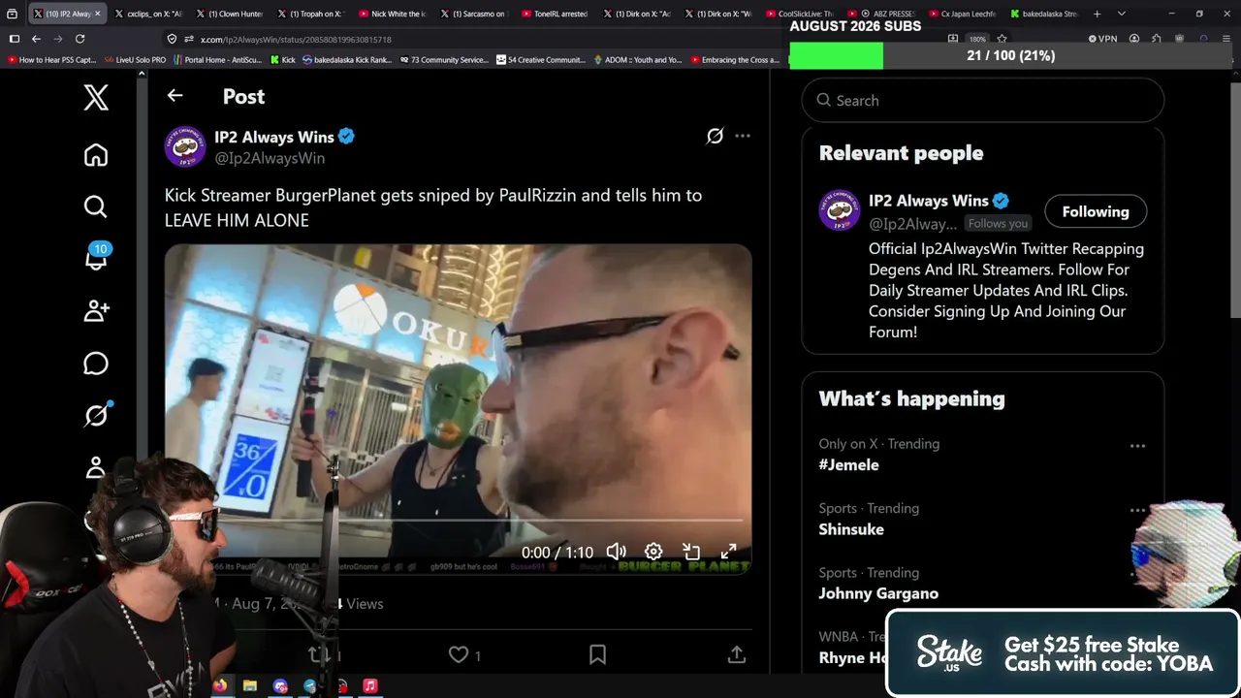Click the VPN toolbar button

(1103, 39)
